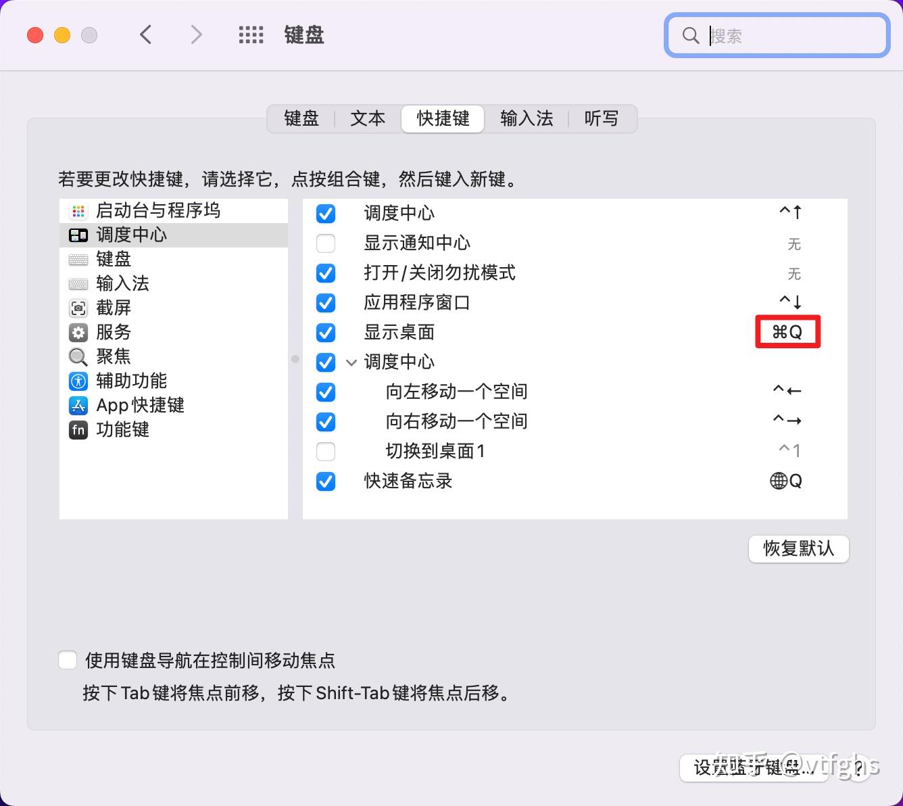Click the 无 shortcut value for 显示通知中心
Image resolution: width=903 pixels, height=806 pixels.
point(794,244)
